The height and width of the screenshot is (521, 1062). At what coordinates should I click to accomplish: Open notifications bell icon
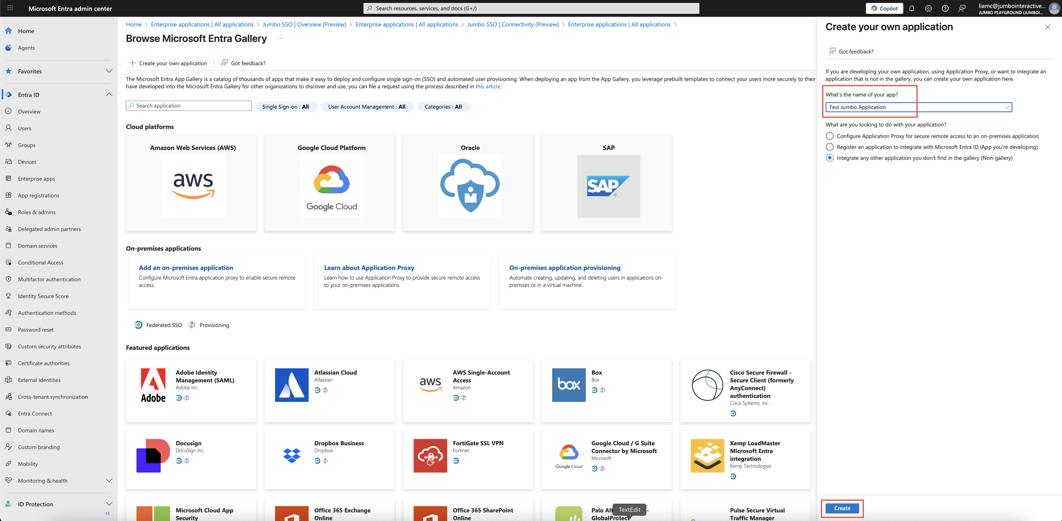point(911,8)
